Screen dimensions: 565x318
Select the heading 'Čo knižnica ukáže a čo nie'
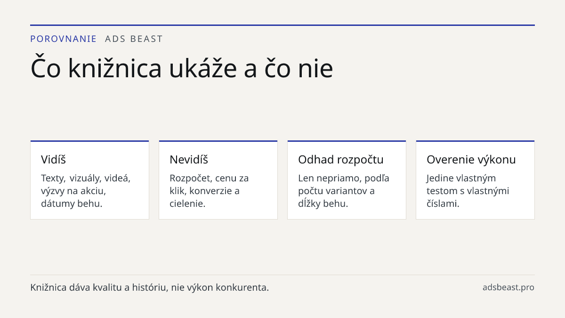182,68
